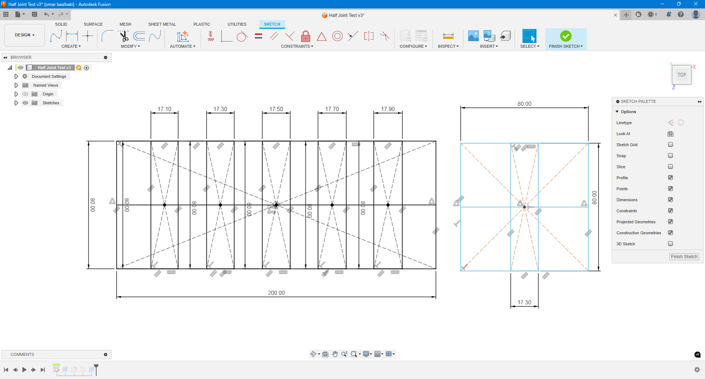Image resolution: width=705 pixels, height=379 pixels.
Task: Expand the Named Views node
Action: [16, 85]
